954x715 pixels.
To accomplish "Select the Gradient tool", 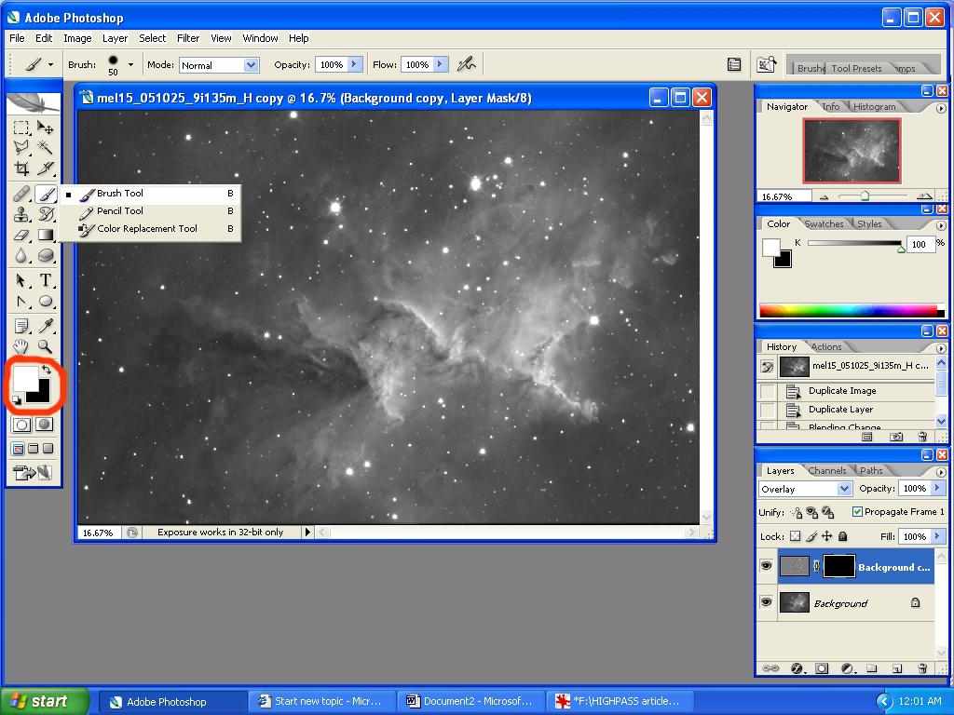I will [45, 235].
